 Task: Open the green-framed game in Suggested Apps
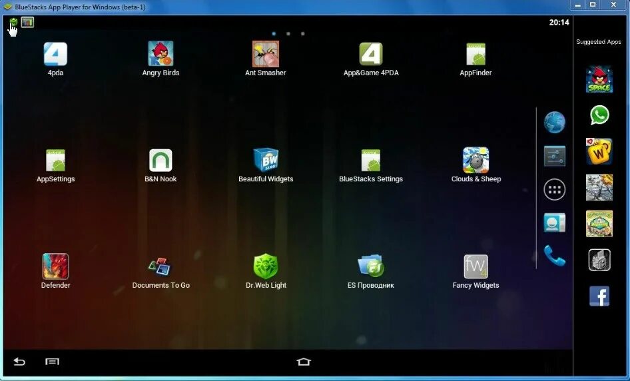599,223
